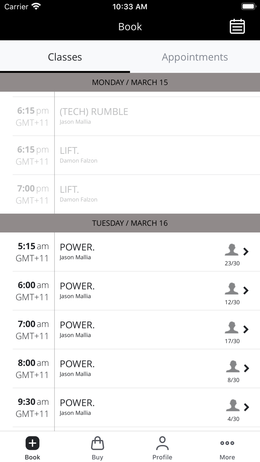Tap the 7:00 pm LIFT. class entry
The width and height of the screenshot is (260, 462).
point(69,190)
